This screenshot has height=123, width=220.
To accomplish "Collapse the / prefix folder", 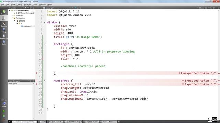I will (x=17, y=23).
